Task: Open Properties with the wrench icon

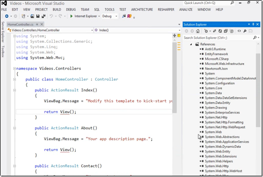Action: [x=245, y=31]
